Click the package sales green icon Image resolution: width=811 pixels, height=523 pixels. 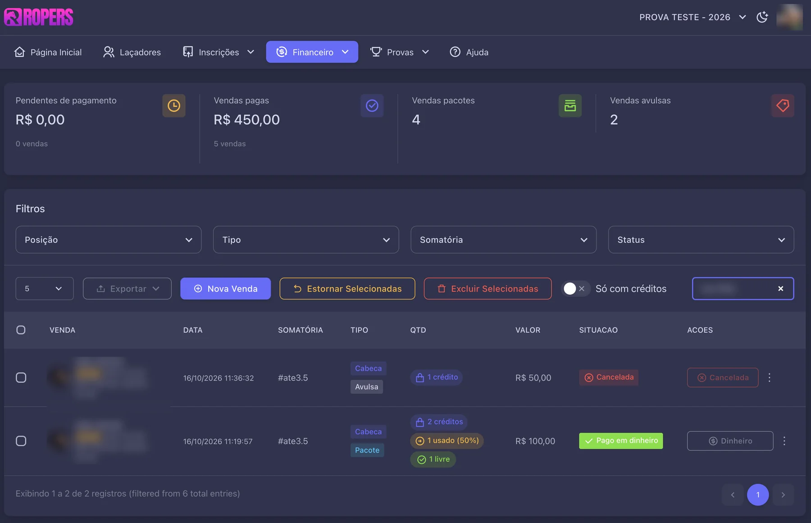coord(570,105)
